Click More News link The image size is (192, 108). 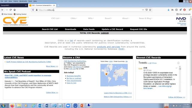click(x=52, y=66)
